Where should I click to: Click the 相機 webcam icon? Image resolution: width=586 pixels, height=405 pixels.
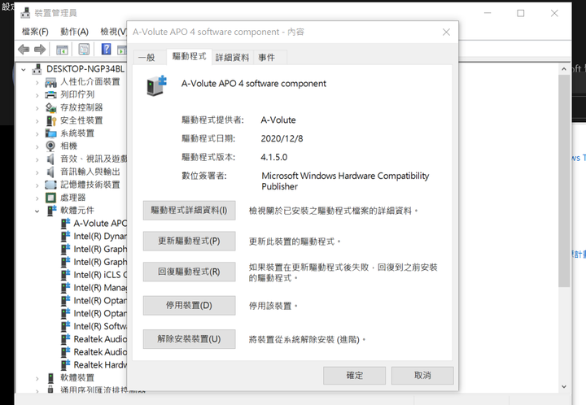tap(50, 146)
